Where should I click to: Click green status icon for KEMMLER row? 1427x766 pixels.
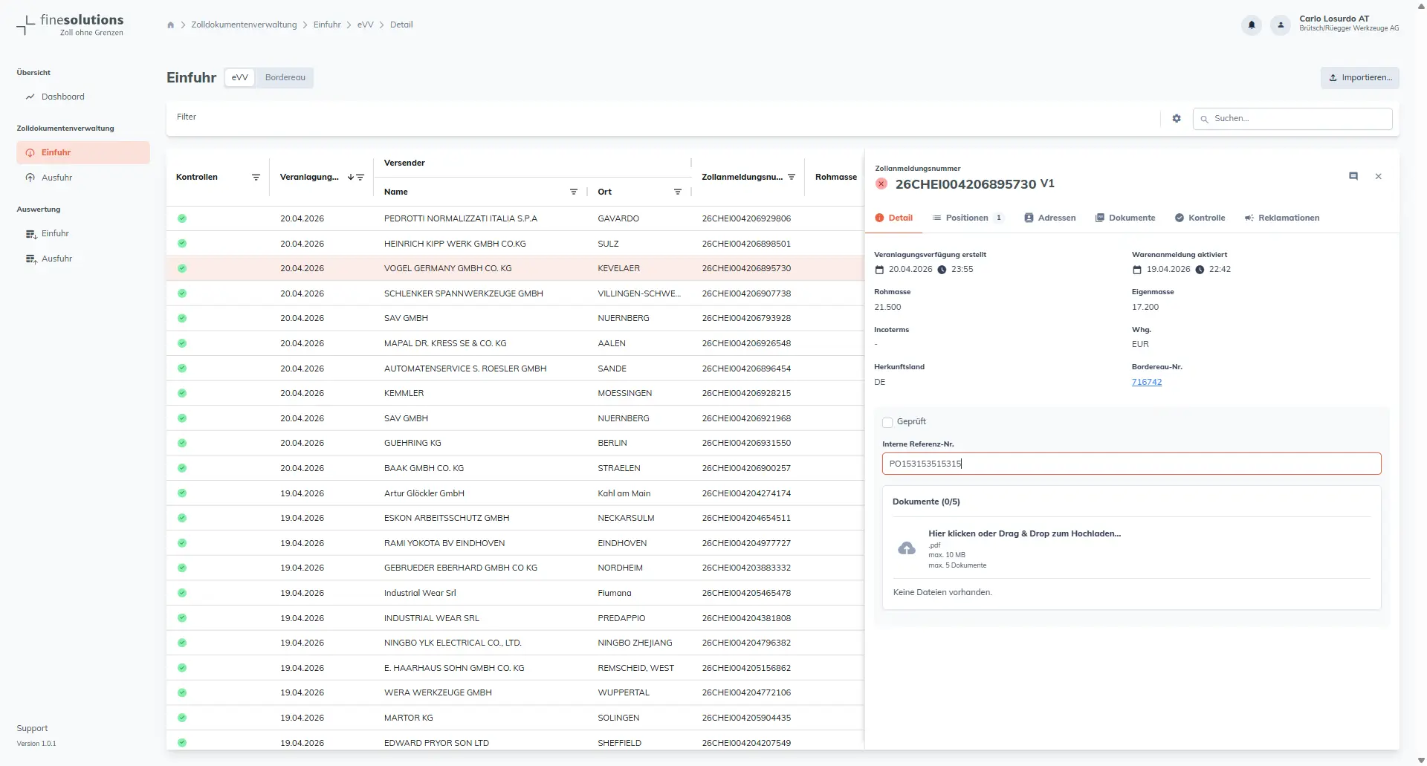tap(182, 393)
